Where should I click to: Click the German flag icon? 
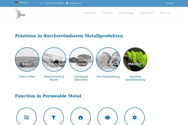(16, 2)
